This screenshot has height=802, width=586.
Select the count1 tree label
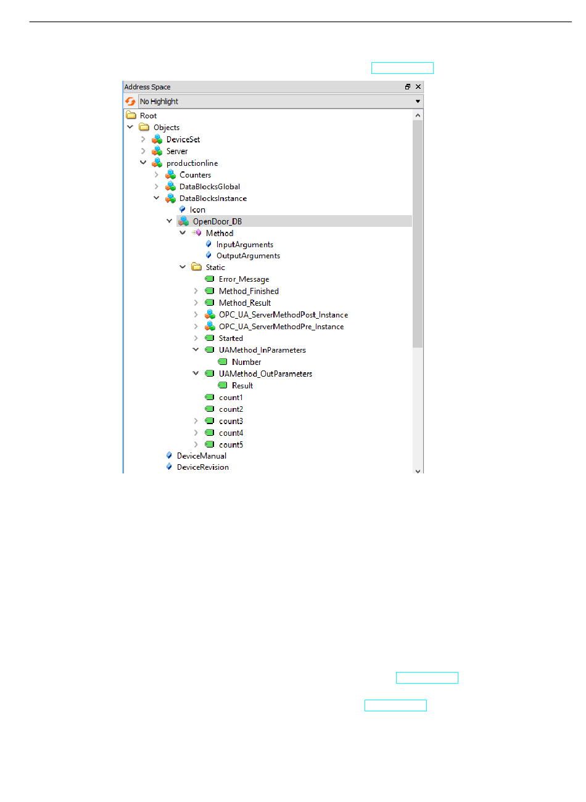[231, 398]
